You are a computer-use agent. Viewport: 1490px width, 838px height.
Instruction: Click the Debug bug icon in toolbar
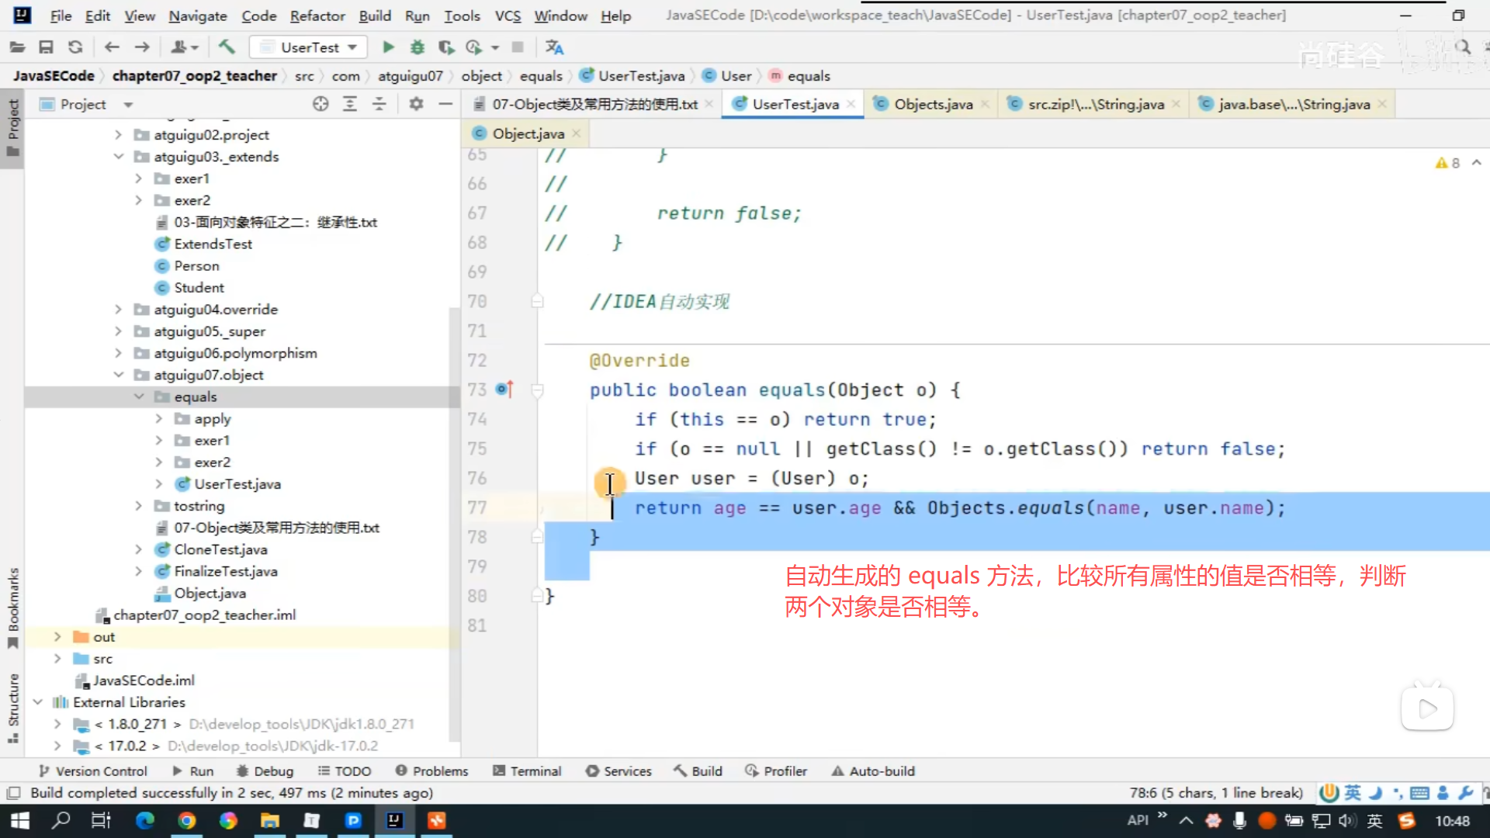click(x=418, y=47)
